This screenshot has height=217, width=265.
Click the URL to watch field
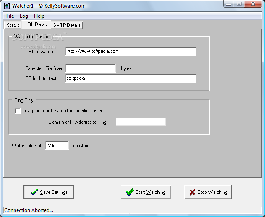[131, 51]
